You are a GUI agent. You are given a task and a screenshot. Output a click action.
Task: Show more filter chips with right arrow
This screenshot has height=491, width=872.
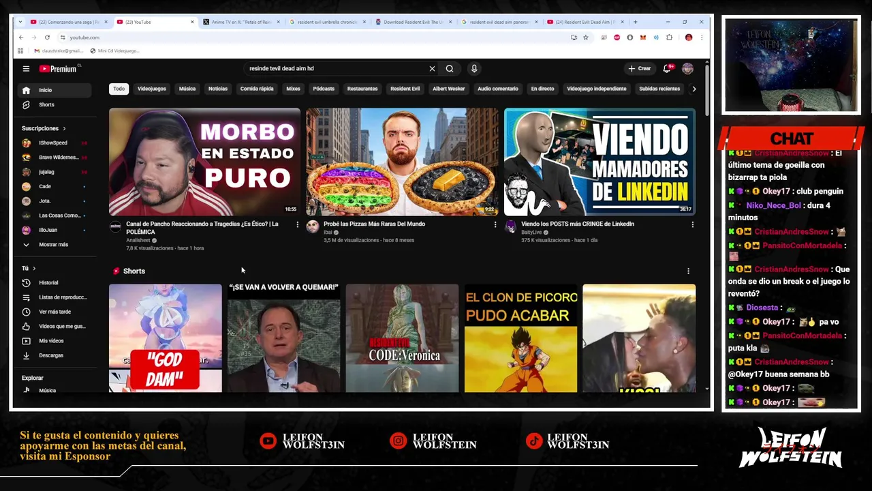point(694,89)
